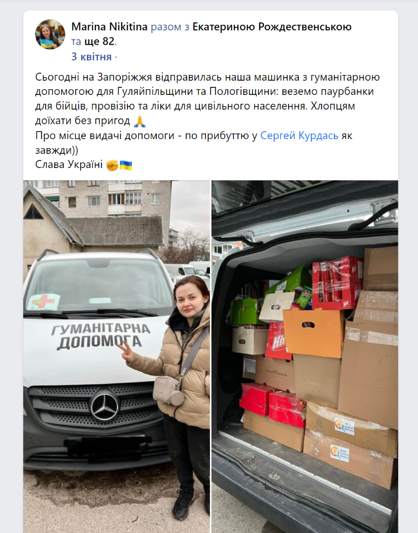Image resolution: width=418 pixels, height=533 pixels.
Task: Click the woman's beige crossbody bag
Action: (169, 390)
